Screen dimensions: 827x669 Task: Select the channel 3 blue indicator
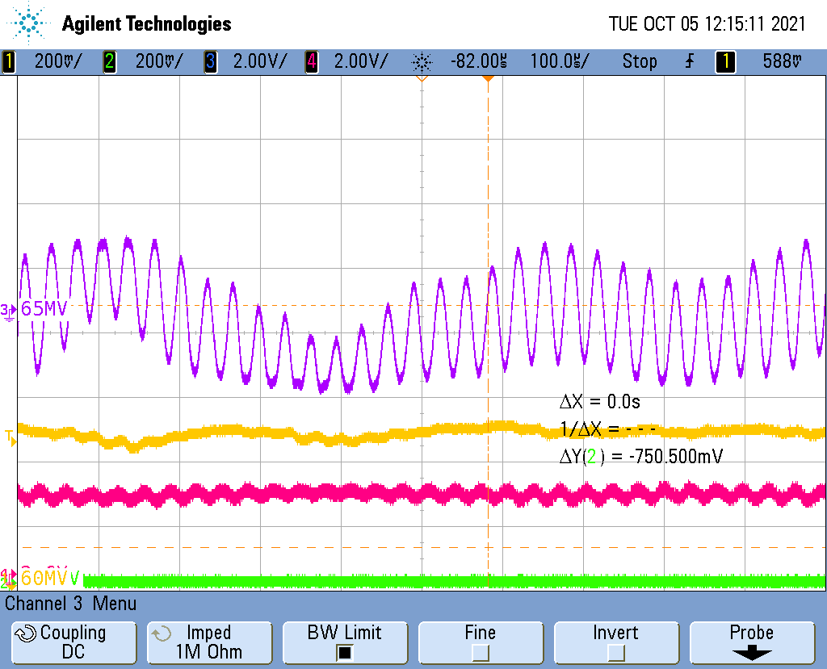211,61
